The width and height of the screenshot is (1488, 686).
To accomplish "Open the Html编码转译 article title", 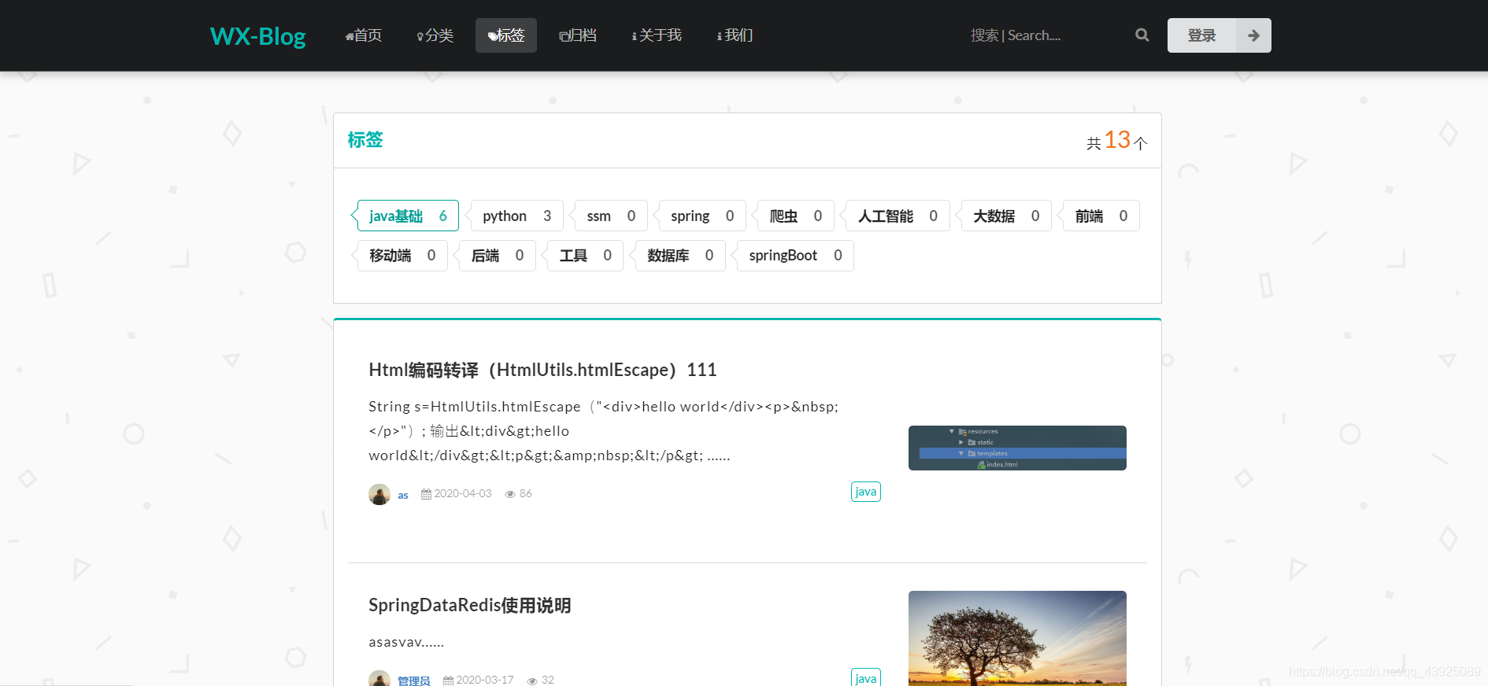I will (x=542, y=370).
